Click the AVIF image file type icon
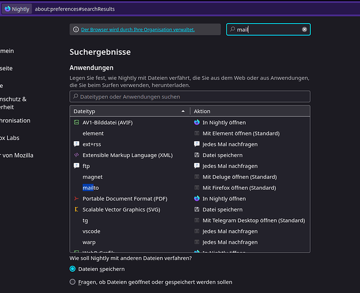Image resolution: width=360 pixels, height=293 pixels. coord(76,122)
